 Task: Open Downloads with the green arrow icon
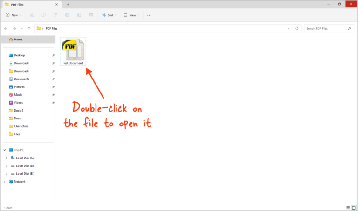point(19,63)
